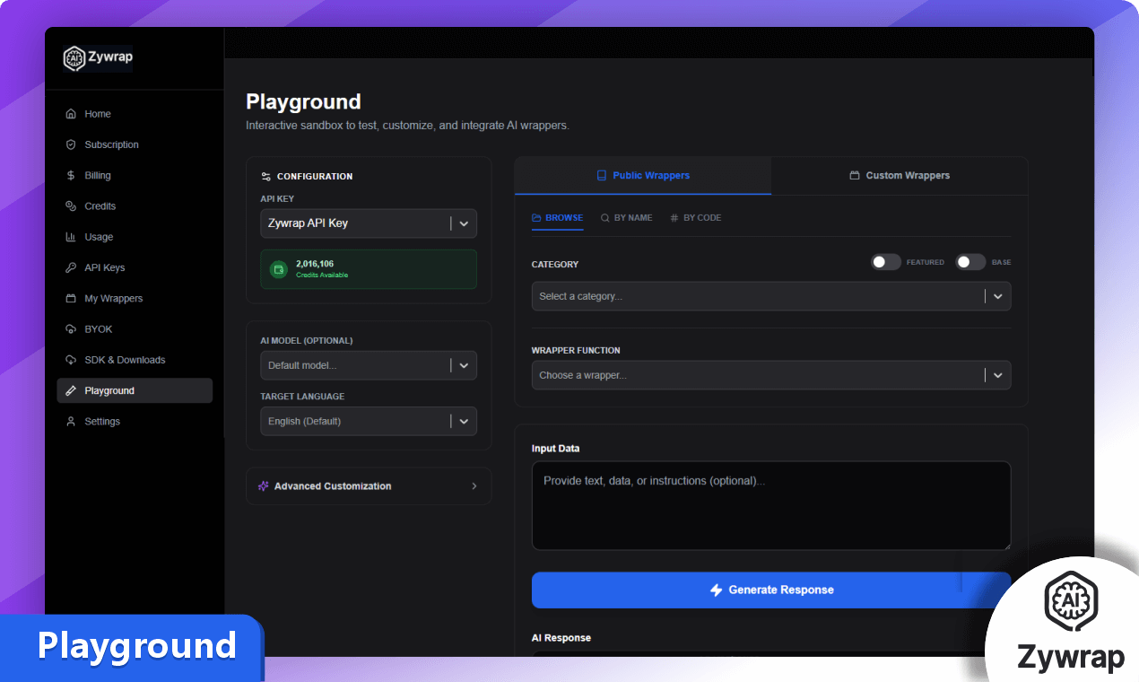Click the Settings person icon

point(71,421)
